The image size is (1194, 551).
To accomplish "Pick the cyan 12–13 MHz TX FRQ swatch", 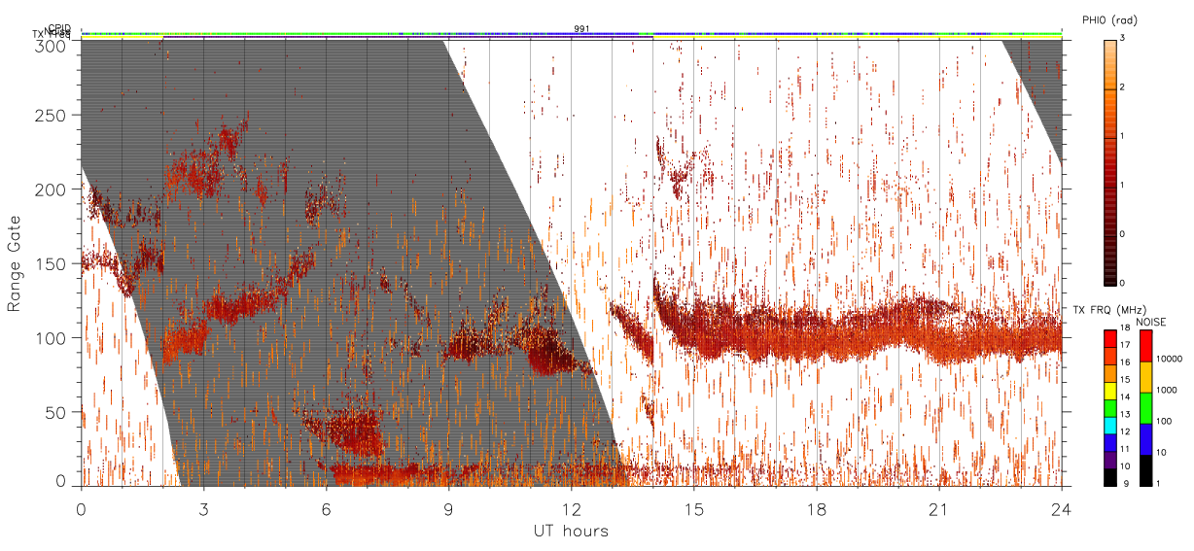I will click(1110, 426).
